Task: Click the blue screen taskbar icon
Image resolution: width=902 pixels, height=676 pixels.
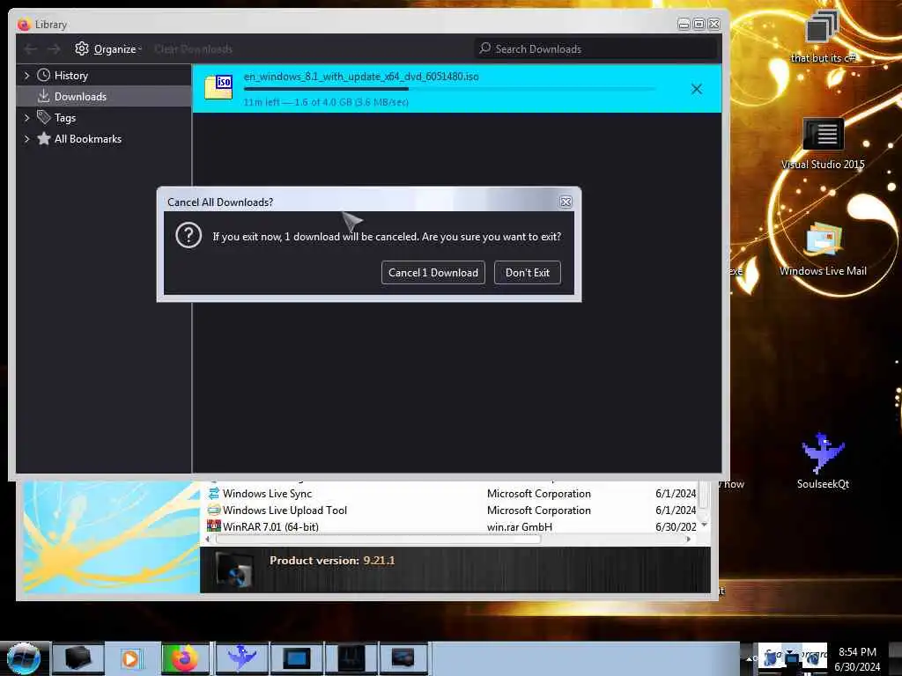Action: pos(297,658)
